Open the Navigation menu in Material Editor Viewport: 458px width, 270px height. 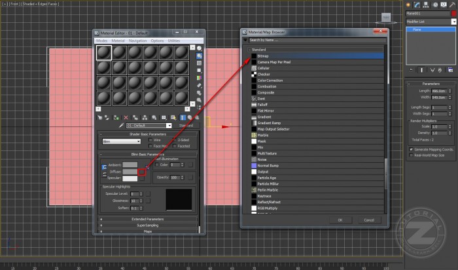coord(137,41)
